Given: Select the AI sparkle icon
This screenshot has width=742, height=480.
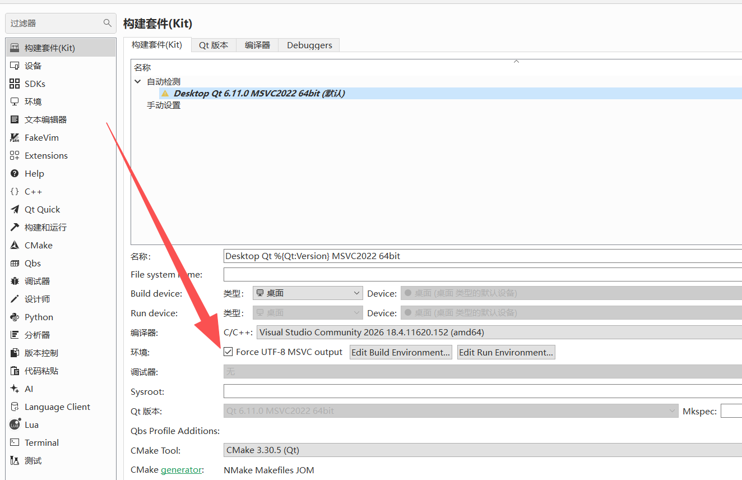Looking at the screenshot, I should point(15,389).
